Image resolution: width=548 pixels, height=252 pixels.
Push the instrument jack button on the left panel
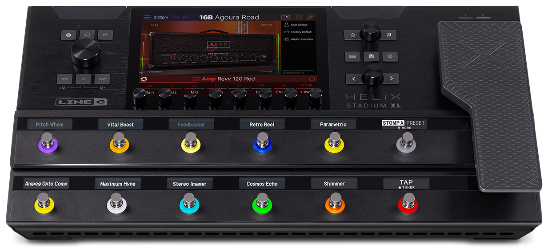[69, 34]
